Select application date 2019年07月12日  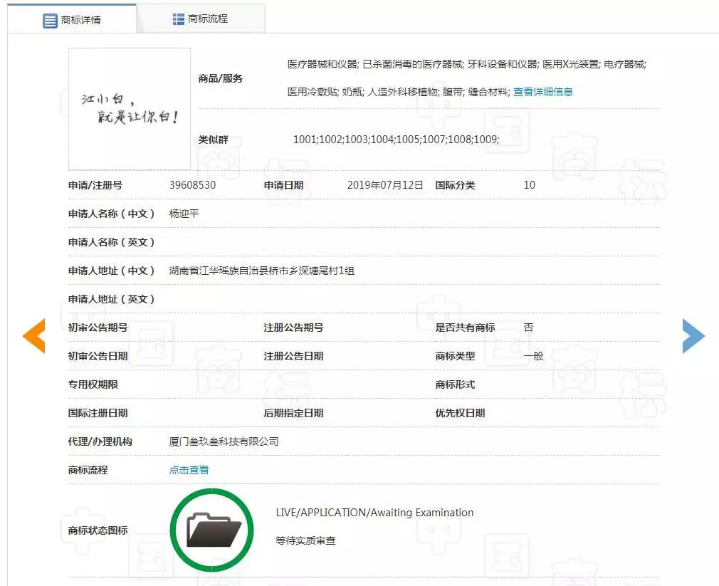pyautogui.click(x=384, y=185)
